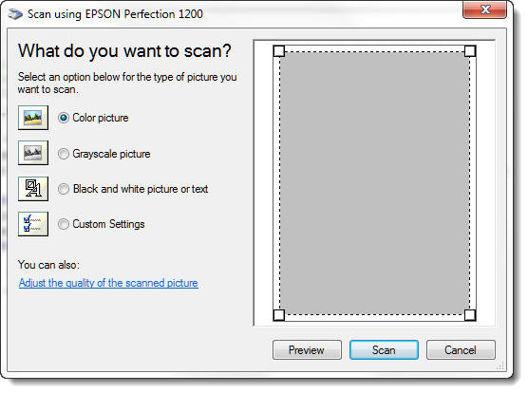Click the top-left crop handle in preview
The image size is (528, 393).
click(x=279, y=51)
